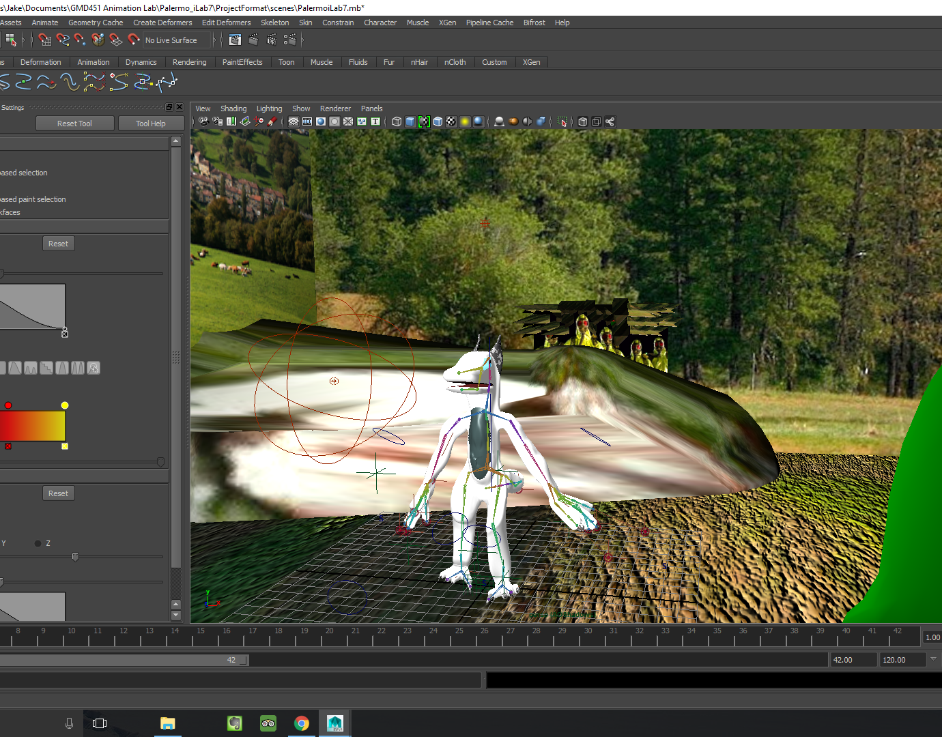Click the Select Camera icon in viewport toolbar
Viewport: 942px width, 737px height.
click(x=203, y=121)
